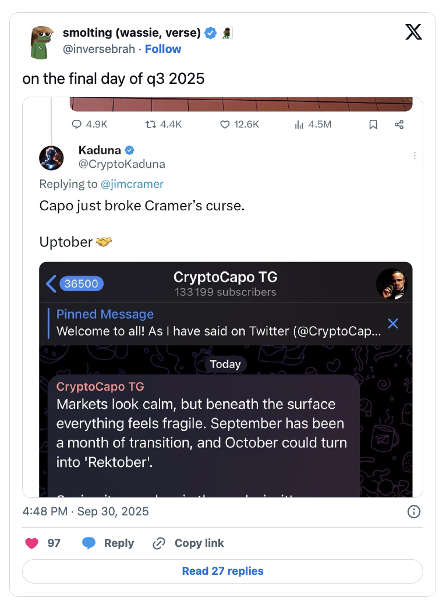Click the smolting pepe profile avatar
Image resolution: width=446 pixels, height=608 pixels.
click(x=41, y=43)
